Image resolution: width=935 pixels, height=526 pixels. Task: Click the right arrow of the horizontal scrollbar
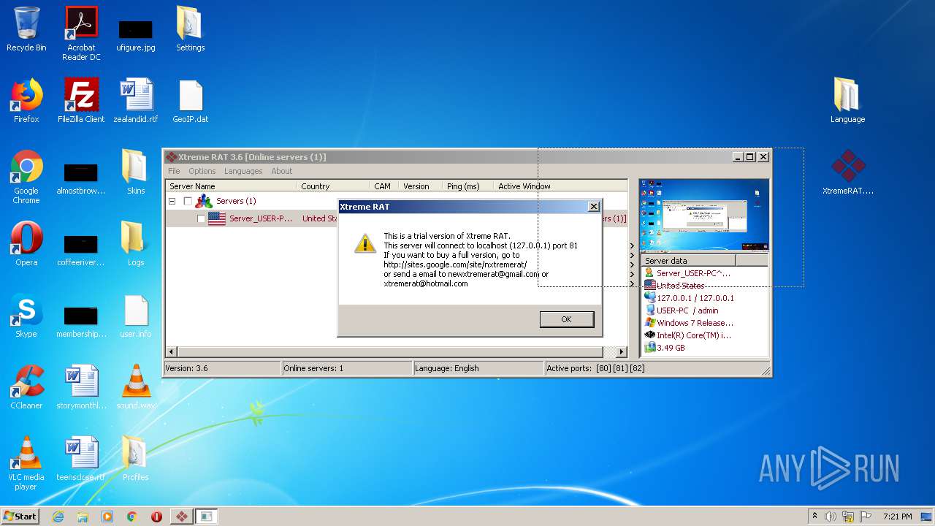[x=622, y=351]
